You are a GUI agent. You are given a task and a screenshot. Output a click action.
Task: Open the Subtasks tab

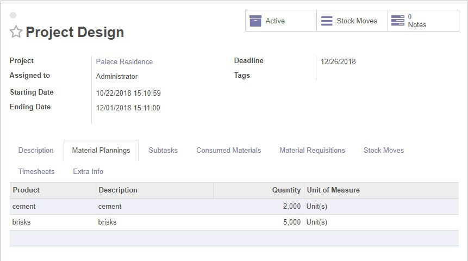[x=163, y=150]
